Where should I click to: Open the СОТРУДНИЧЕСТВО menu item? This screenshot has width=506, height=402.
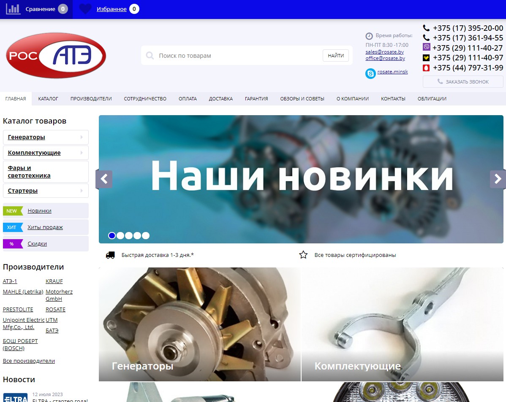click(x=145, y=99)
